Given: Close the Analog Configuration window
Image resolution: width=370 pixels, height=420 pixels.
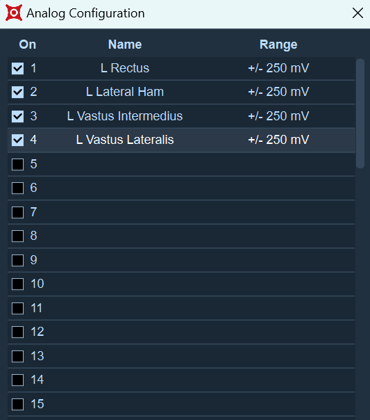Looking at the screenshot, I should [x=358, y=13].
